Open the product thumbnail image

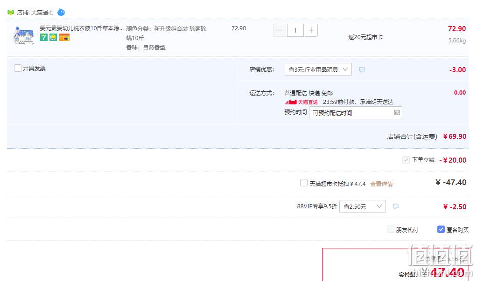[x=23, y=35]
